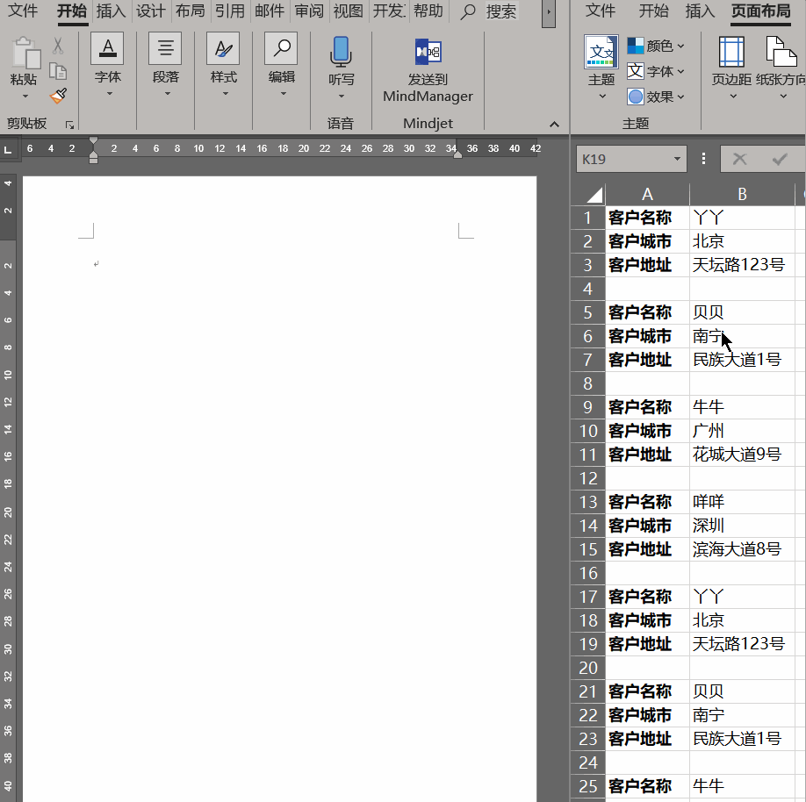The image size is (806, 802).
Task: Open the Excel 开始 (Home) tab
Action: coord(654,11)
